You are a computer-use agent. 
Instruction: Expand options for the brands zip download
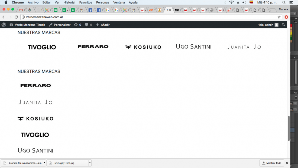coord(44,163)
